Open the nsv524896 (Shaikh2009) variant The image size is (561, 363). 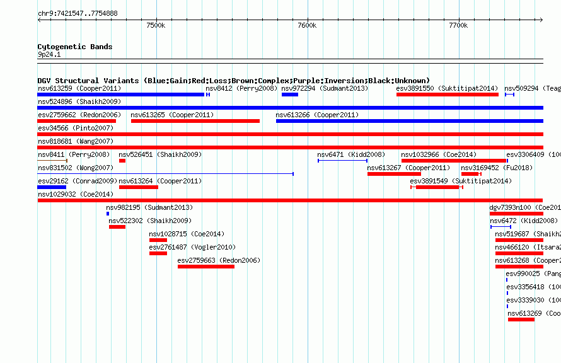(x=79, y=101)
